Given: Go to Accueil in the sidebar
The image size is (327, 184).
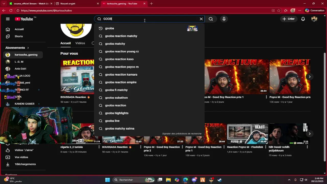Looking at the screenshot, I should [23, 29].
